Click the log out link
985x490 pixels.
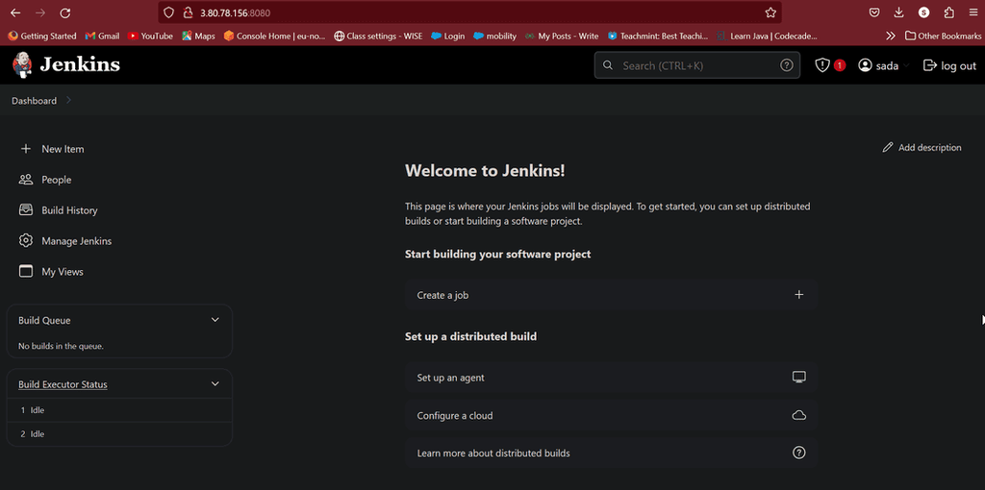pos(949,65)
